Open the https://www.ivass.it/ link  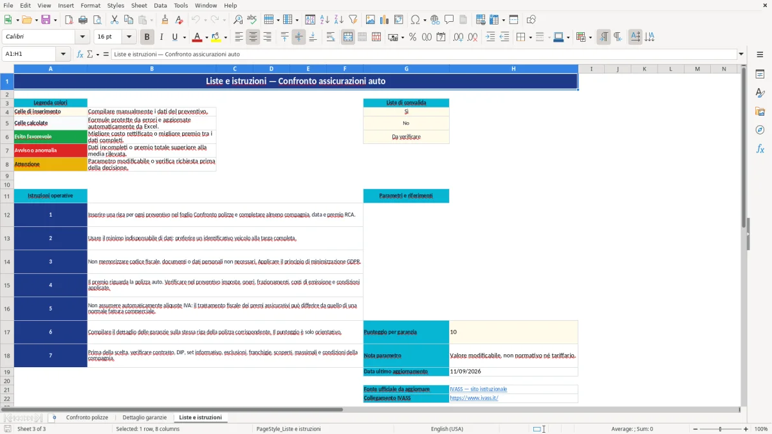coord(474,398)
